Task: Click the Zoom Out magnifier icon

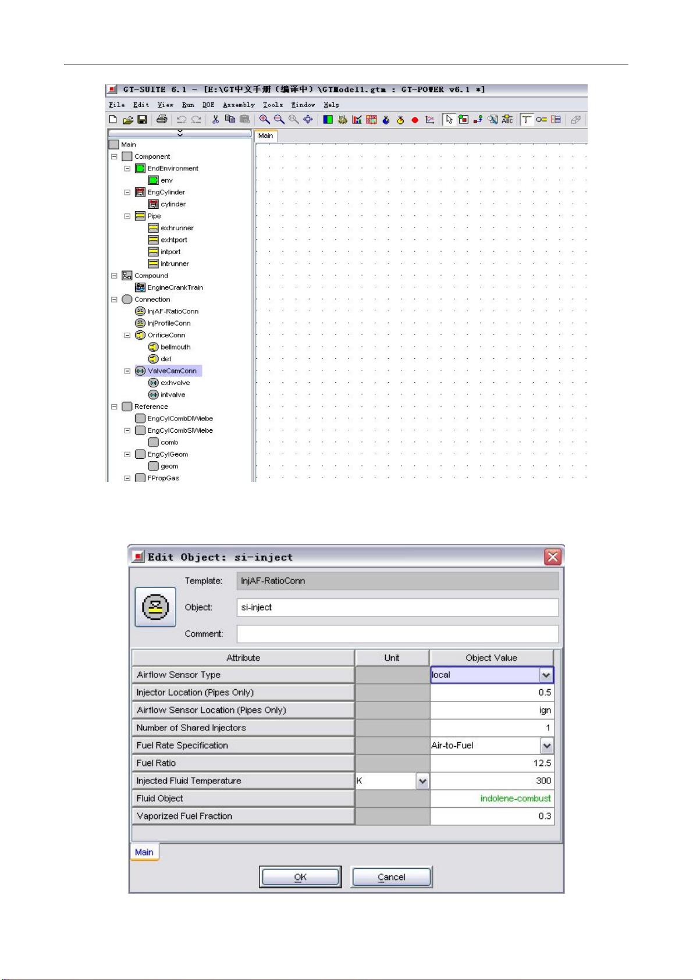Action: pos(279,120)
